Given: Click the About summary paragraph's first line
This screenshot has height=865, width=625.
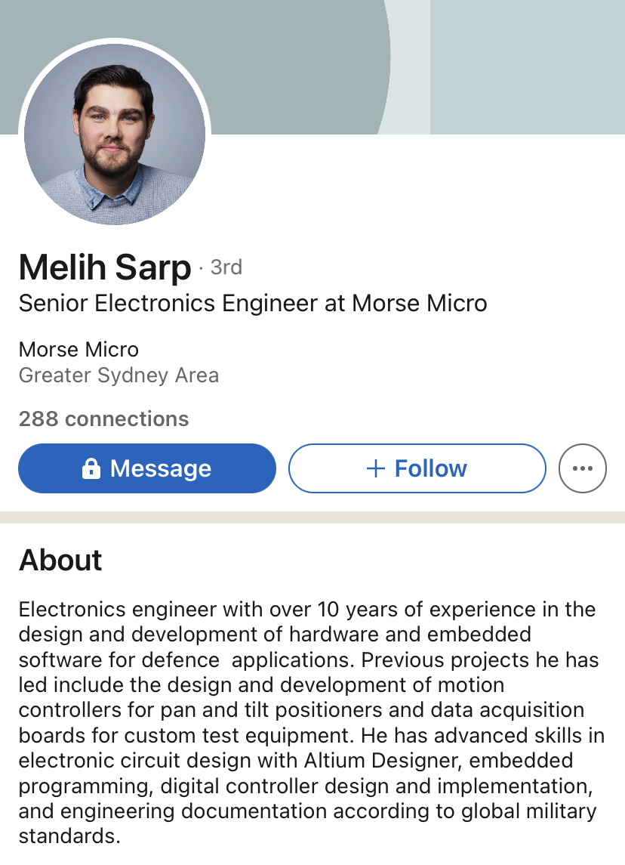Looking at the screenshot, I should pos(306,610).
